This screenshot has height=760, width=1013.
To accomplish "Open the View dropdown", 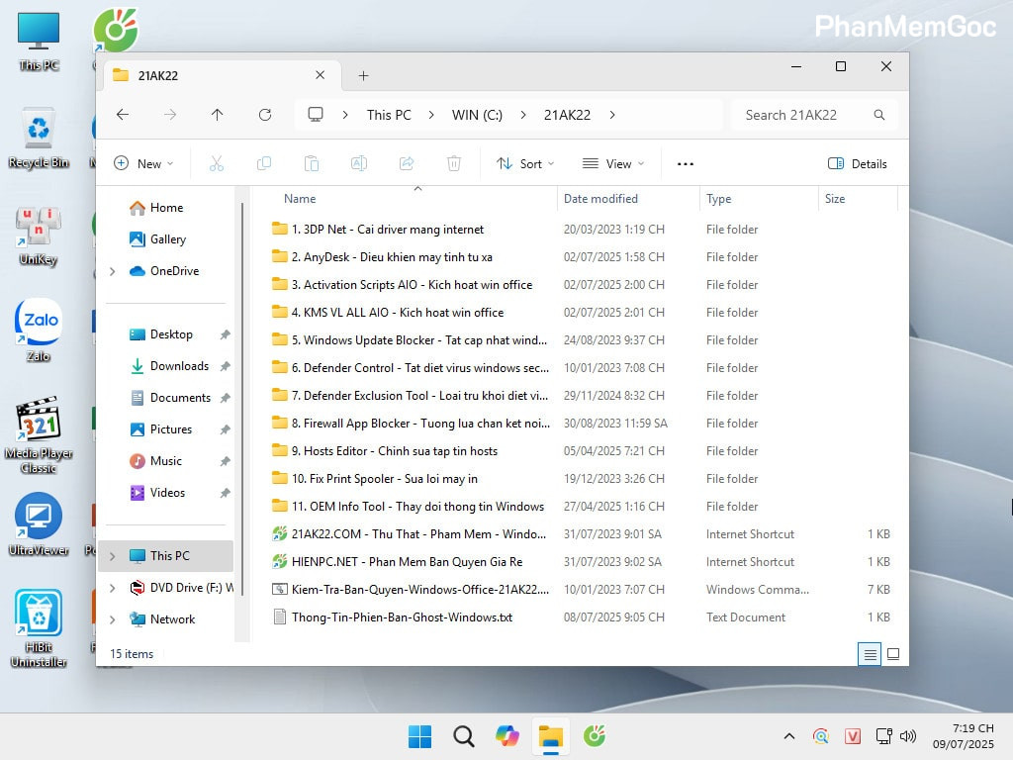I will (613, 162).
